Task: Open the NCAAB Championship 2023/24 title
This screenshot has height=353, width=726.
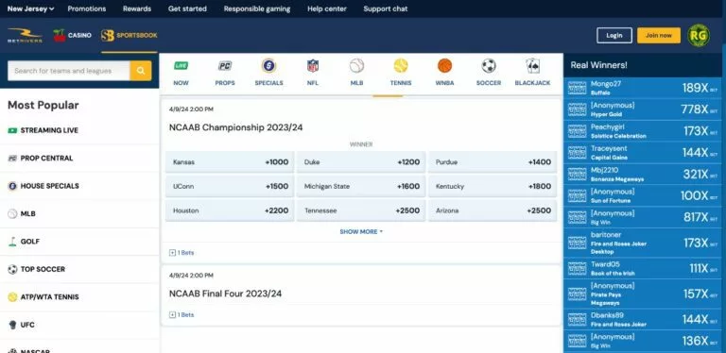Action: tap(235, 127)
